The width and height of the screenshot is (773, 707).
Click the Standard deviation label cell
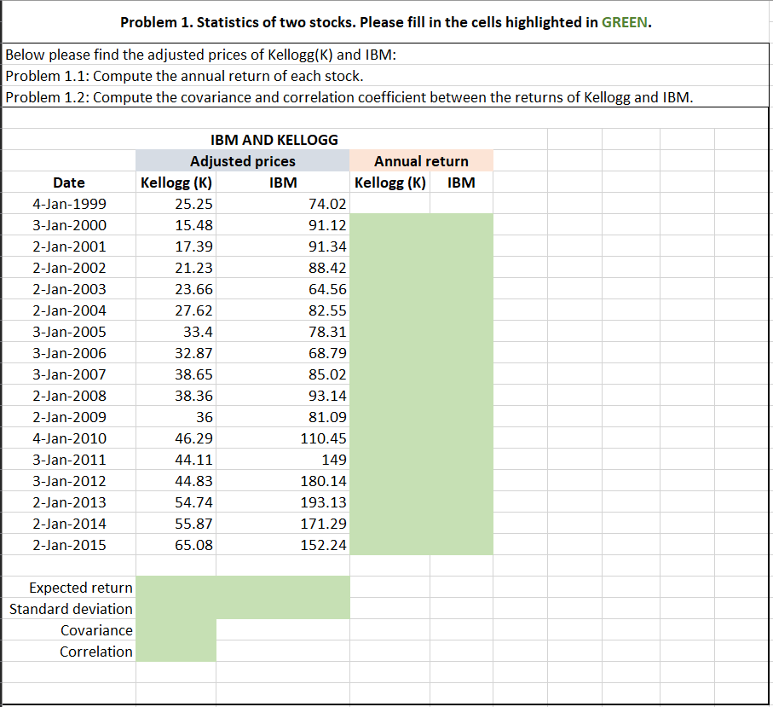(69, 608)
